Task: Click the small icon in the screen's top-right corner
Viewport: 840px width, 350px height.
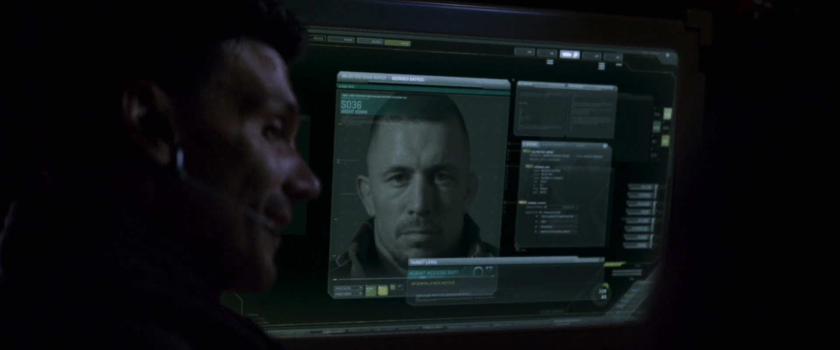Action: pos(668,55)
